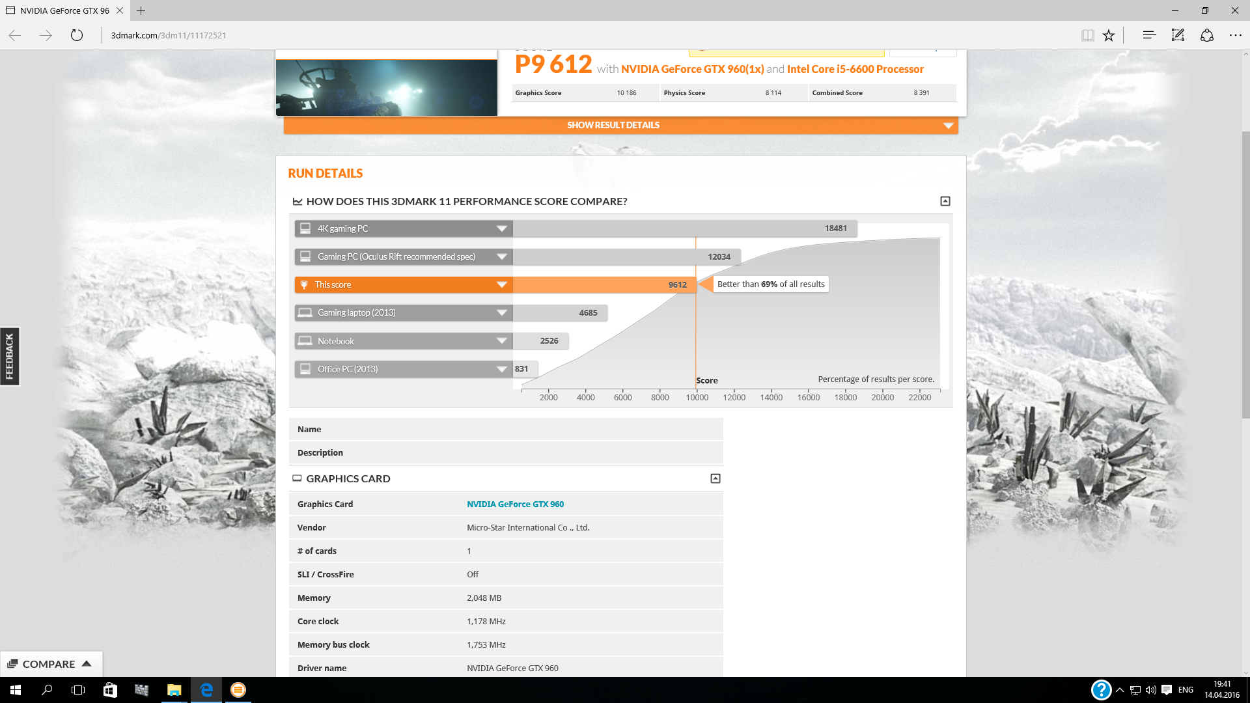Open Edge reading view icon
The width and height of the screenshot is (1250, 703).
coord(1087,35)
